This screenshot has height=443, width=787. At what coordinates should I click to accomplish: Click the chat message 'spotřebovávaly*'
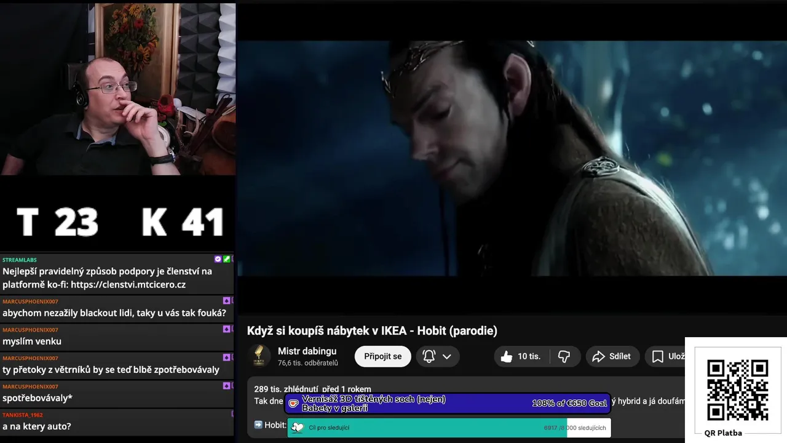[38, 398]
